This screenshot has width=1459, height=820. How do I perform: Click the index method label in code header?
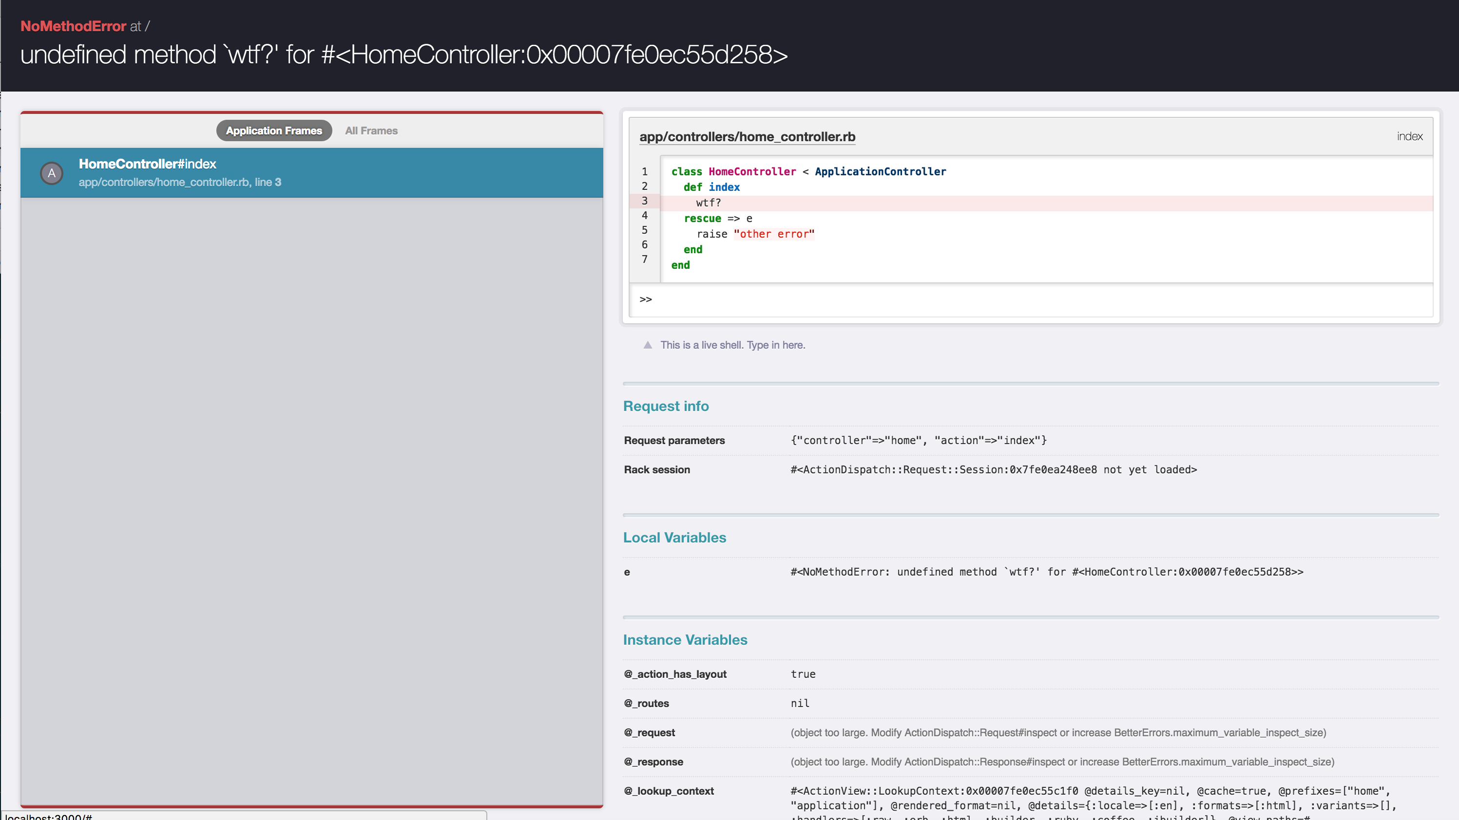[x=1409, y=136]
